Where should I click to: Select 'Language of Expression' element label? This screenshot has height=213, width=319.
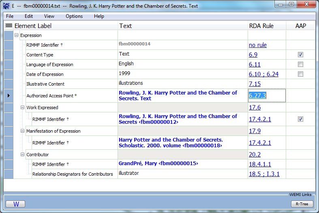click(49, 65)
